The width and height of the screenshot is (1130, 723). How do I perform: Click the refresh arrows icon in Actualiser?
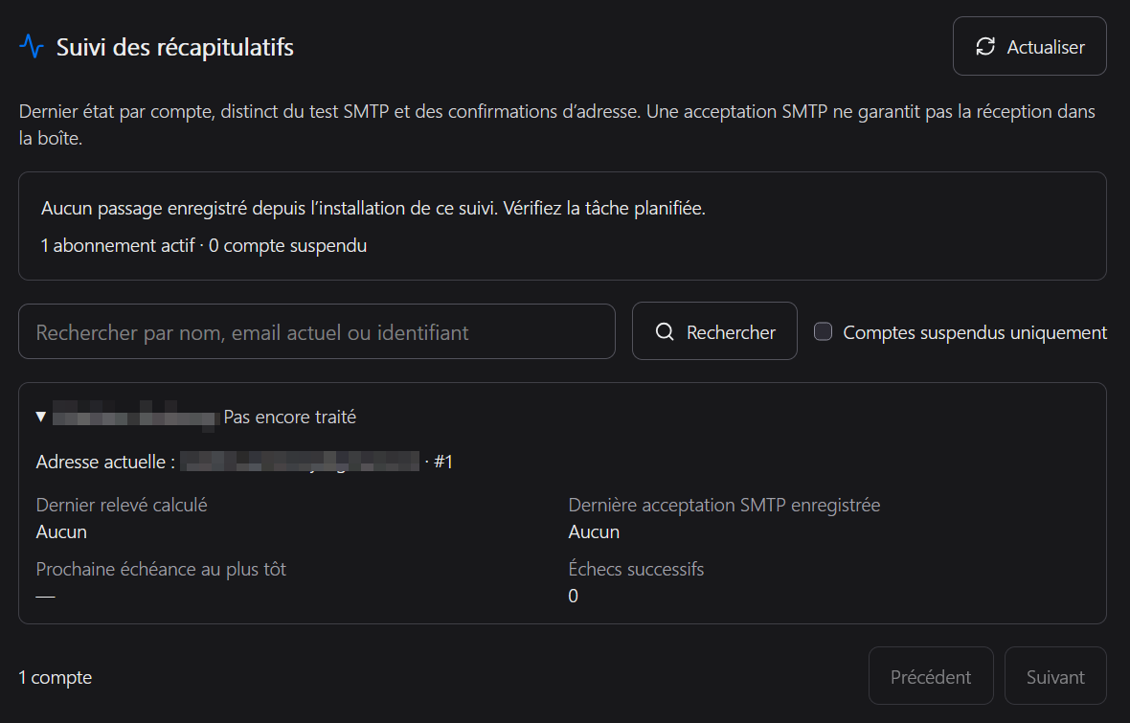point(985,47)
